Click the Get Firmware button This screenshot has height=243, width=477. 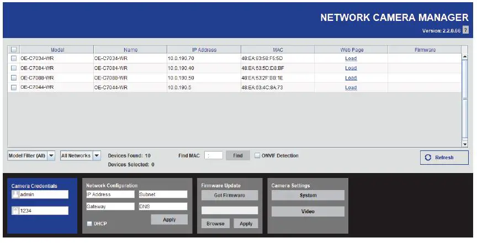click(230, 195)
